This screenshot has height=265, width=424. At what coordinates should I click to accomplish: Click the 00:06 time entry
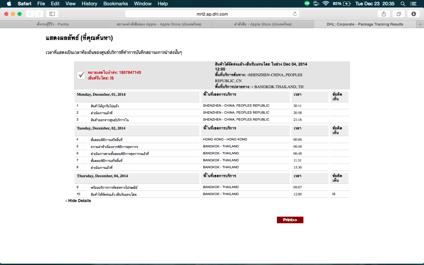tap(297, 140)
